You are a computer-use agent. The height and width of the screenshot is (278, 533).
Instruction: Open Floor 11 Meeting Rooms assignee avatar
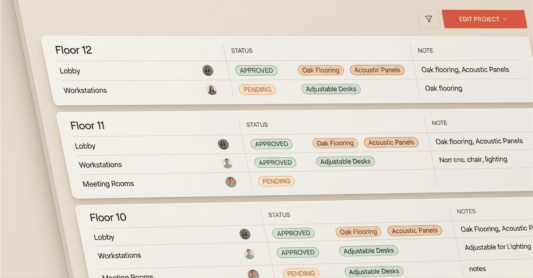[231, 182]
